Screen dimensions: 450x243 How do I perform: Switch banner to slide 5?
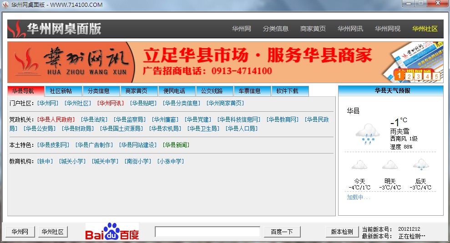436,76
